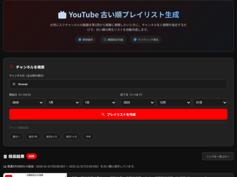The image size is (237, 177).
Task: Click the clock icon on 期間指定可能 badge
Action: pos(105,40)
